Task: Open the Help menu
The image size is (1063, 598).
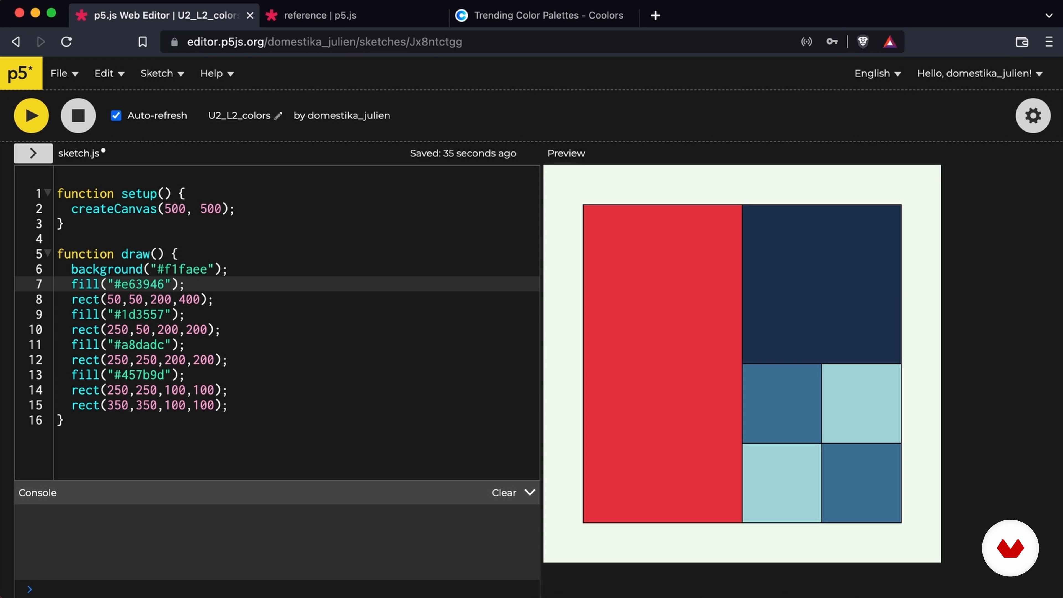Action: click(x=217, y=73)
